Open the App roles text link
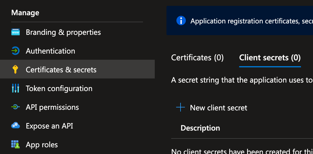Image resolution: width=313 pixels, height=154 pixels. point(42,145)
